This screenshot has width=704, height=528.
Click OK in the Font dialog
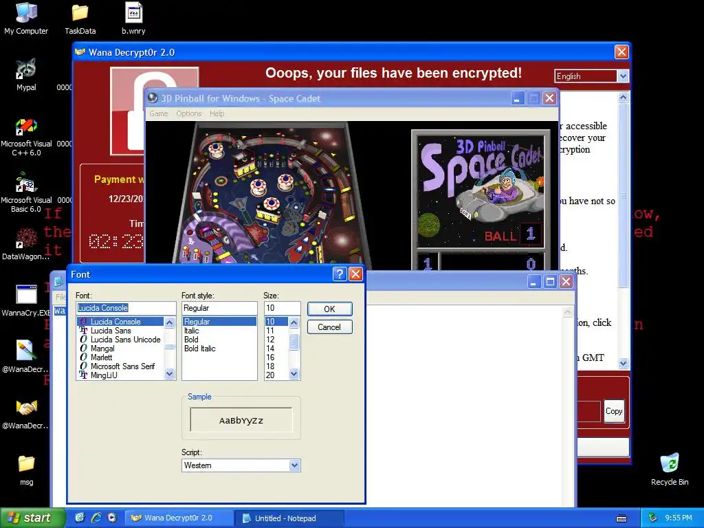(x=329, y=309)
